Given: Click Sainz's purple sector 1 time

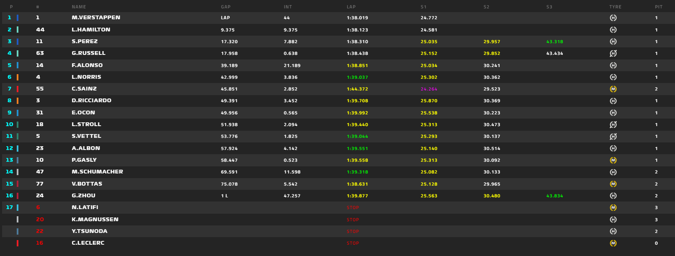Looking at the screenshot, I should tap(429, 89).
